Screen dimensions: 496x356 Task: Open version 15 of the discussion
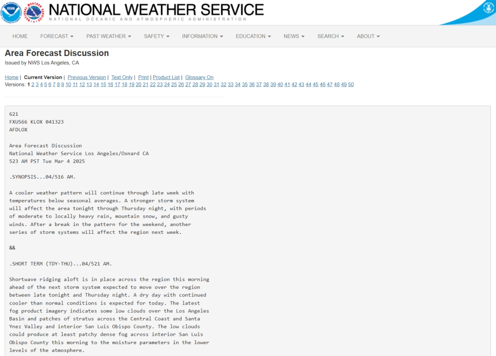tap(103, 85)
